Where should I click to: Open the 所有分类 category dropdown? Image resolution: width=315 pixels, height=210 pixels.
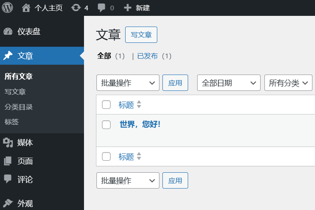coord(288,83)
